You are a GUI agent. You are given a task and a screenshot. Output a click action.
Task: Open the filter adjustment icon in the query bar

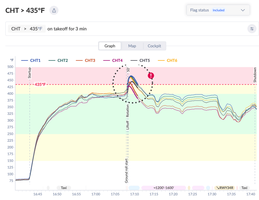pyautogui.click(x=252, y=29)
